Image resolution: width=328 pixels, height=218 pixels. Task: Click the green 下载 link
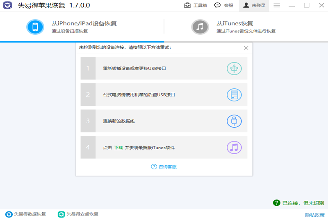coord(118,148)
